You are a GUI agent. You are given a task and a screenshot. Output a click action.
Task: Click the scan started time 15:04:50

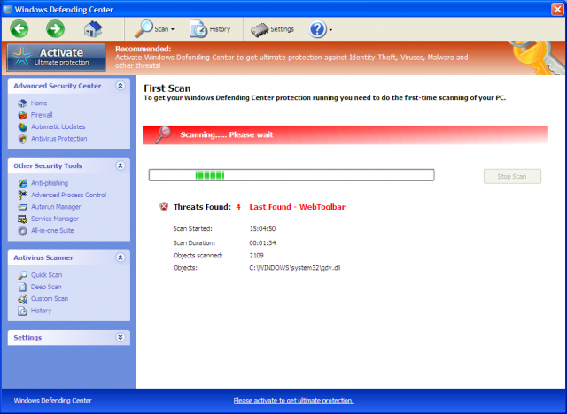[x=262, y=229]
